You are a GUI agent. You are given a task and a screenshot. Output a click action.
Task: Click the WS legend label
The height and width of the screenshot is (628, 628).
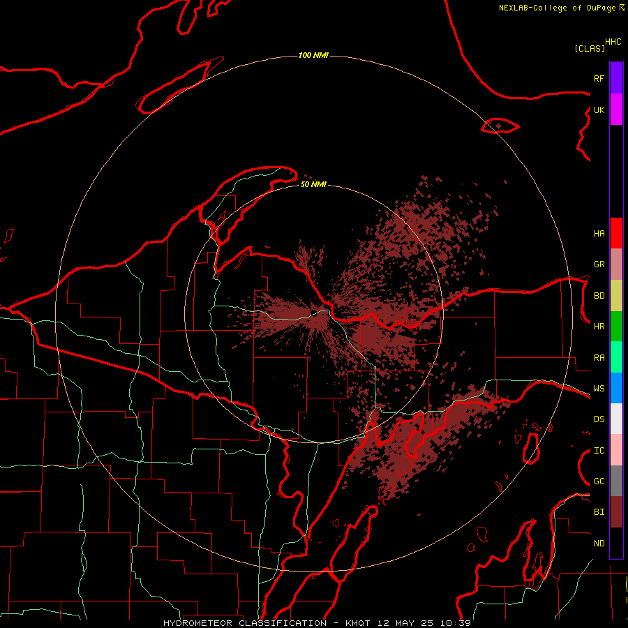coord(599,389)
